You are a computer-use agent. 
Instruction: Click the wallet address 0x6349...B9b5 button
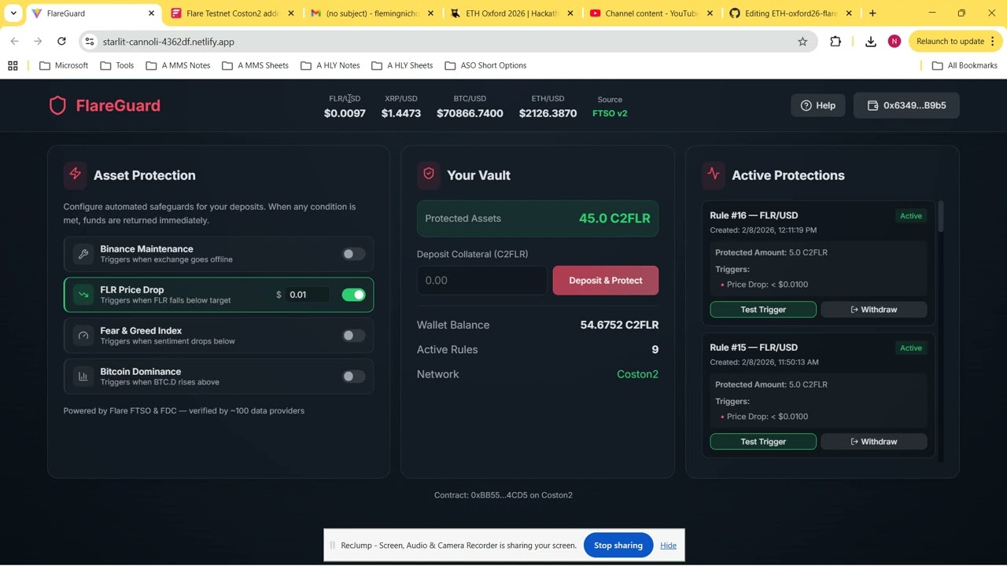(x=906, y=105)
